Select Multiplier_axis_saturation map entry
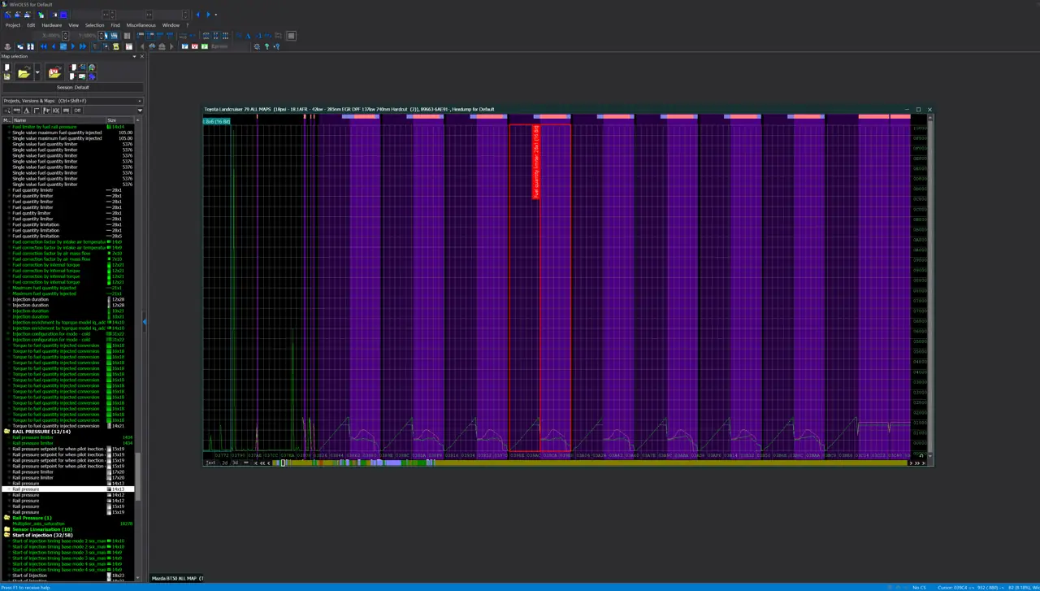The height and width of the screenshot is (591, 1040). pos(38,524)
